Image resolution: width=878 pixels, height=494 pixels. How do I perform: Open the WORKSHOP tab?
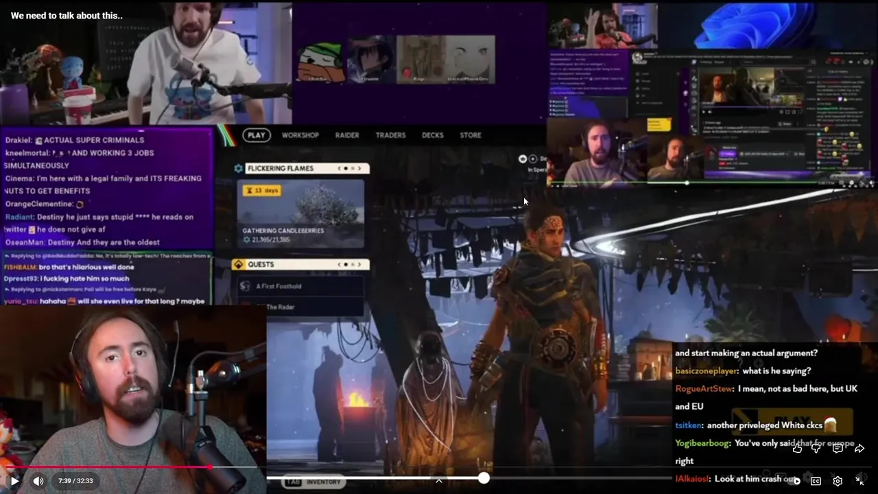point(300,135)
